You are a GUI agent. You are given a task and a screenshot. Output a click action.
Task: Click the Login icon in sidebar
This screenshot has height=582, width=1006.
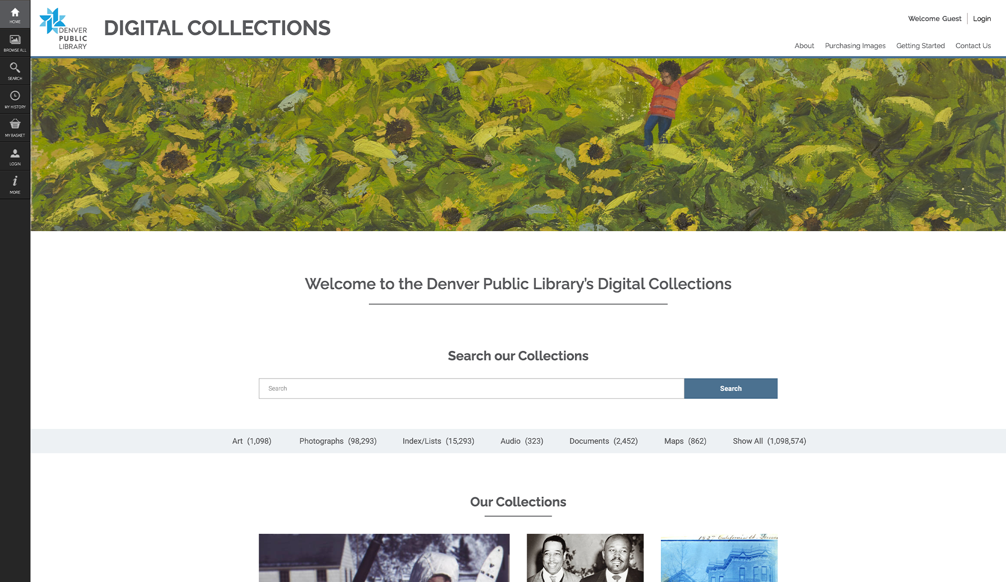coord(14,156)
